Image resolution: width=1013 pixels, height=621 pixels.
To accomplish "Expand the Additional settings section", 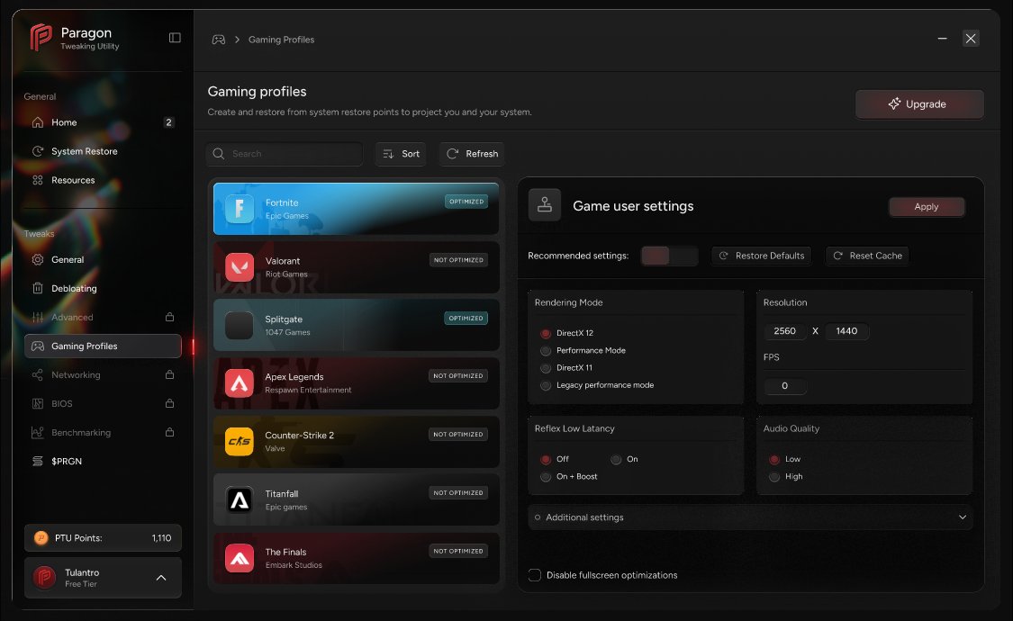I will click(750, 517).
